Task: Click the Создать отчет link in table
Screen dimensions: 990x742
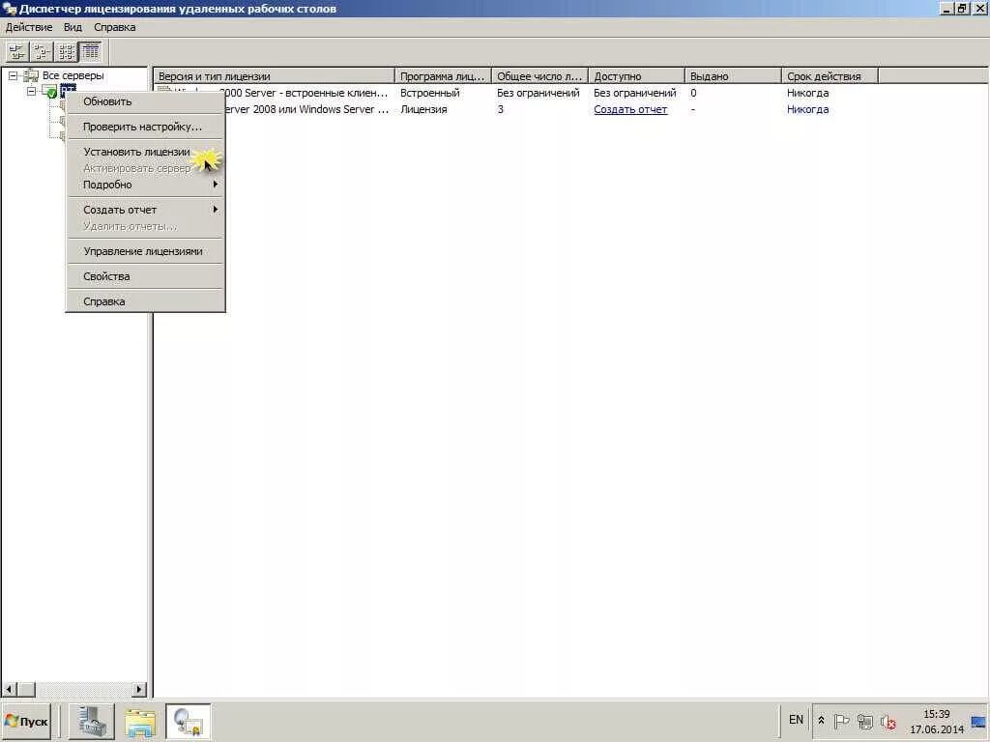Action: coord(630,109)
